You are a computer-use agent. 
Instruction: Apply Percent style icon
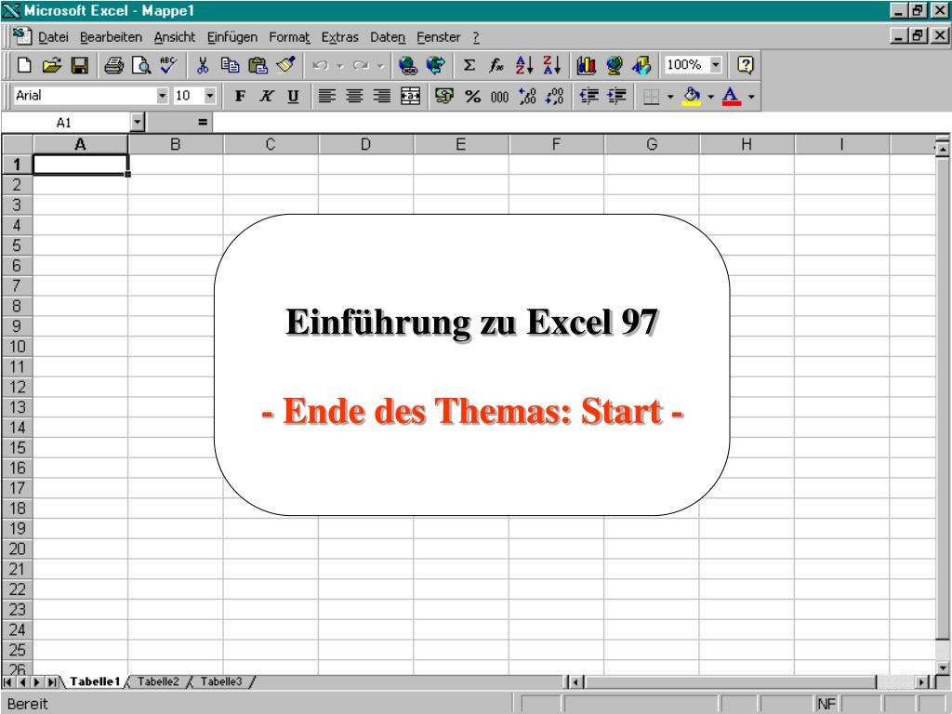(472, 96)
